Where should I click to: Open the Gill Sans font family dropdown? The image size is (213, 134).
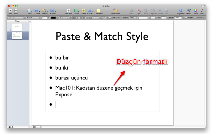click(16, 18)
